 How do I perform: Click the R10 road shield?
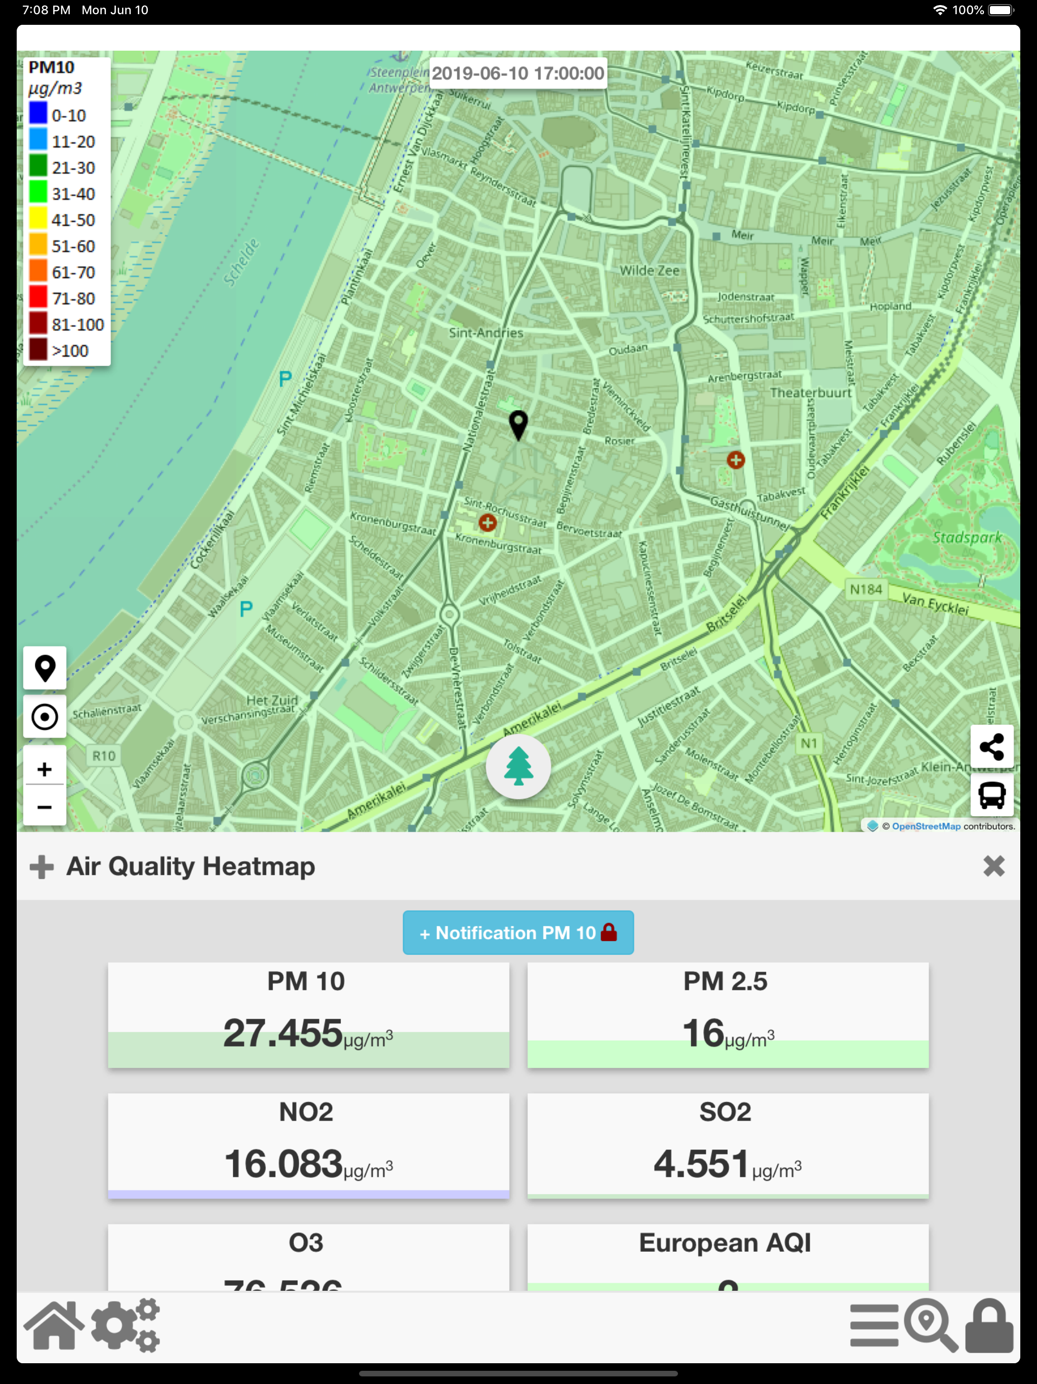[x=104, y=756]
